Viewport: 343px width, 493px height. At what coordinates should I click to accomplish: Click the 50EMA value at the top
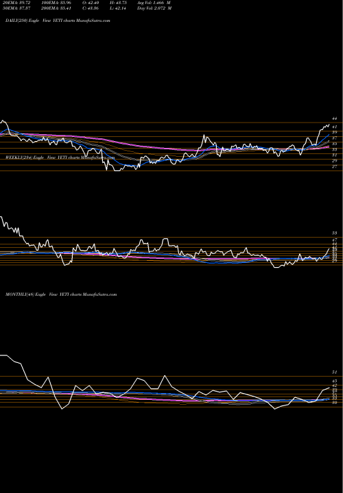(x=16, y=8)
